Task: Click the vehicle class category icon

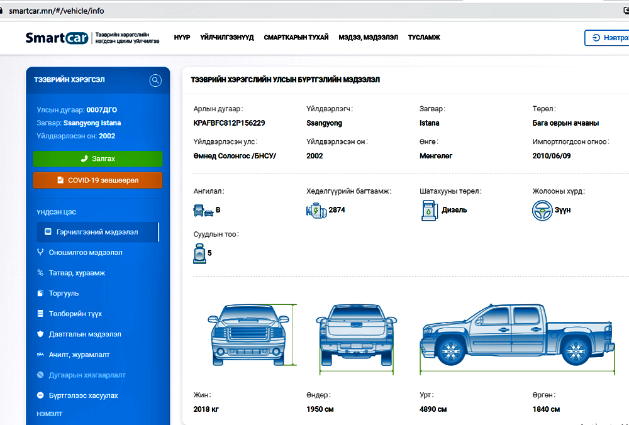Action: pyautogui.click(x=203, y=211)
